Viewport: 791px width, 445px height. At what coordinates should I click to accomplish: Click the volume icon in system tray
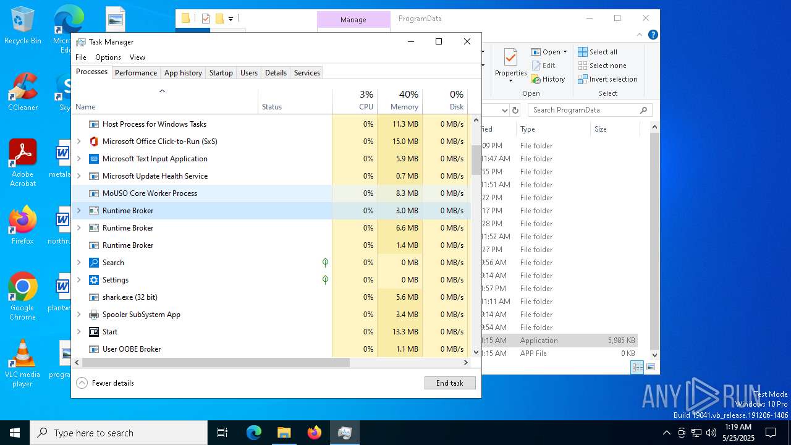point(711,433)
